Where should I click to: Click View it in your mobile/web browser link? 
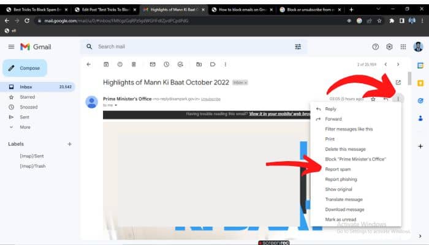click(279, 114)
